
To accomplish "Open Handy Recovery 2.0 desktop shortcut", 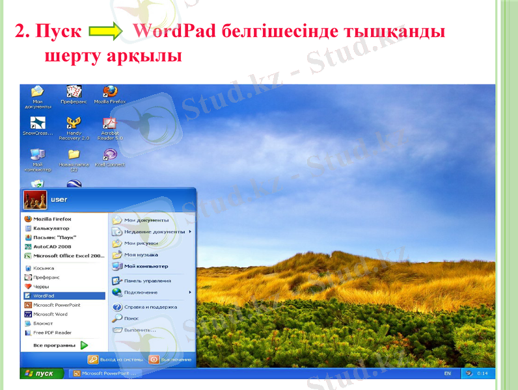I will 74,123.
